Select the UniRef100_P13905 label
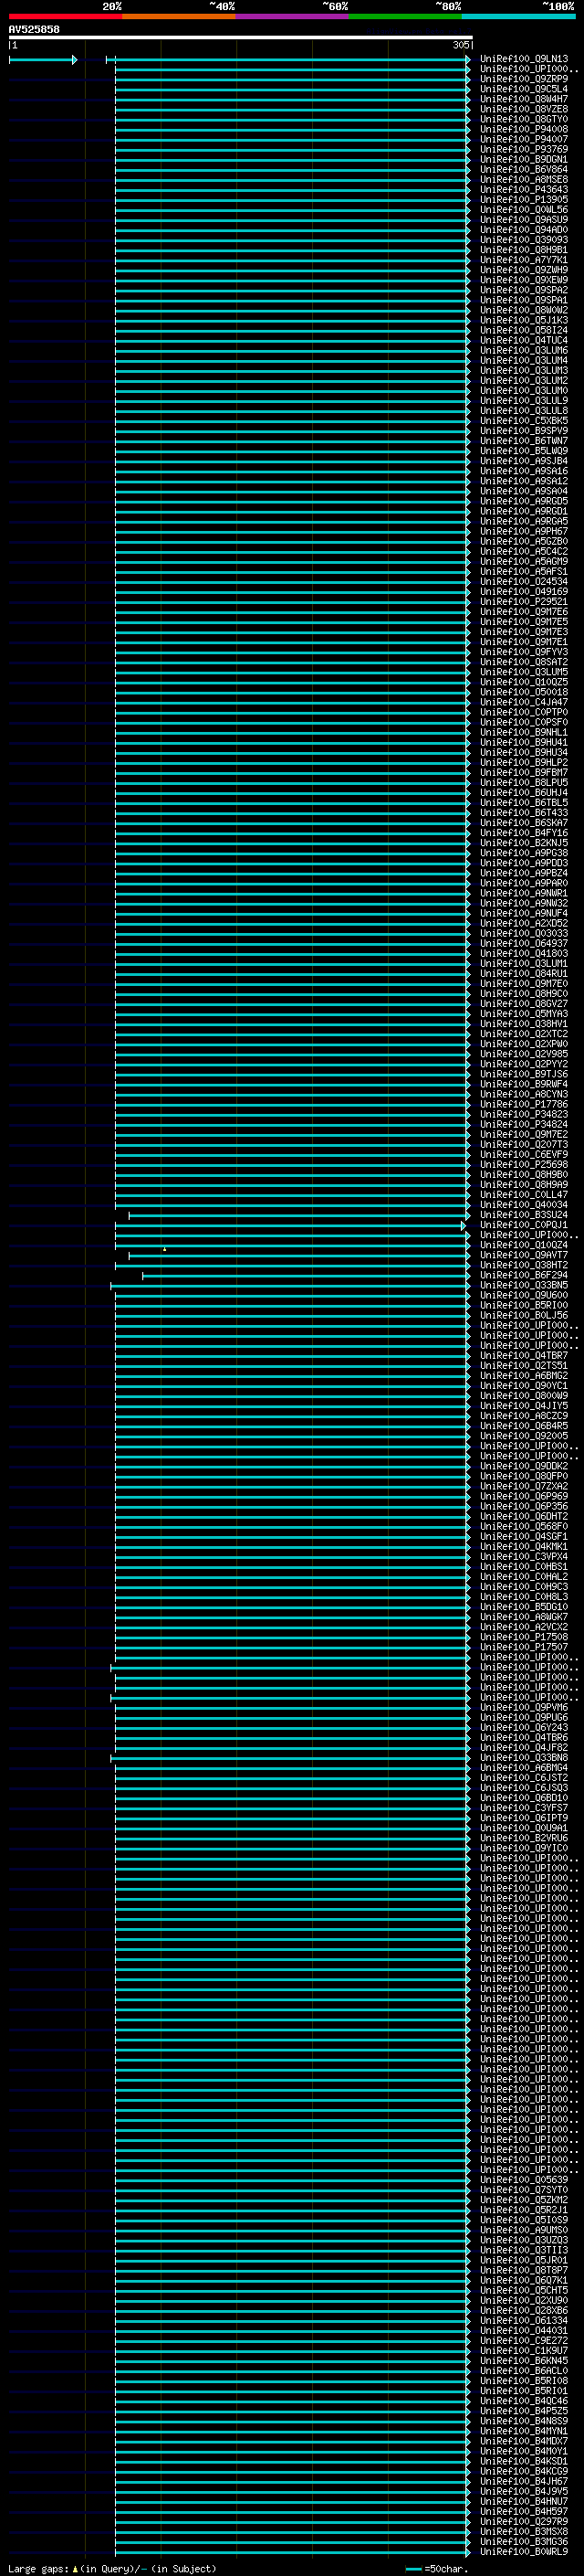This screenshot has height=2576, width=584. pyautogui.click(x=524, y=199)
